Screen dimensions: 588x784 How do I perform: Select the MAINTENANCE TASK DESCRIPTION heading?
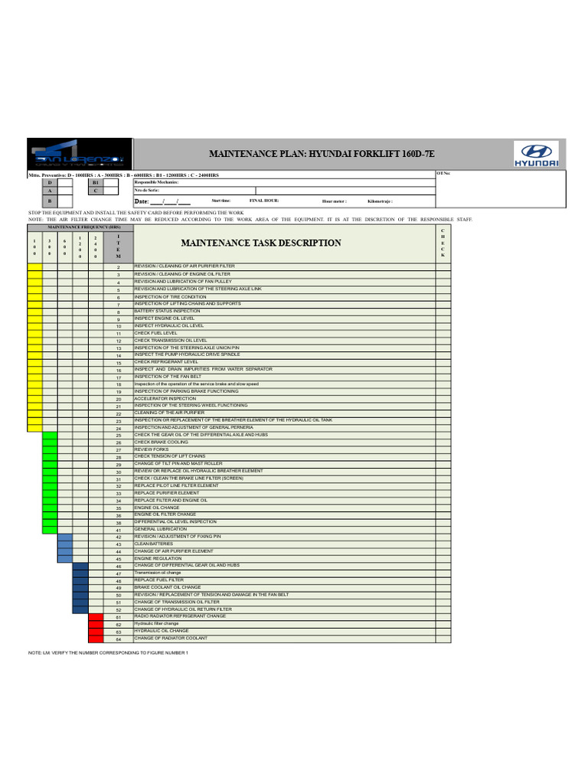click(261, 243)
